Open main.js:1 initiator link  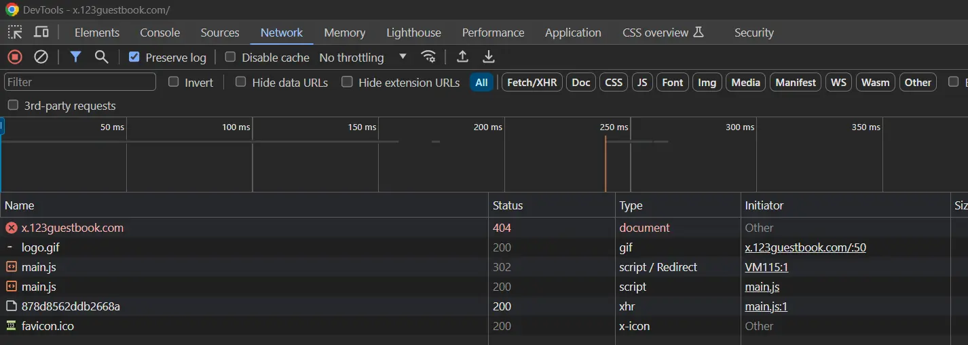pyautogui.click(x=766, y=306)
